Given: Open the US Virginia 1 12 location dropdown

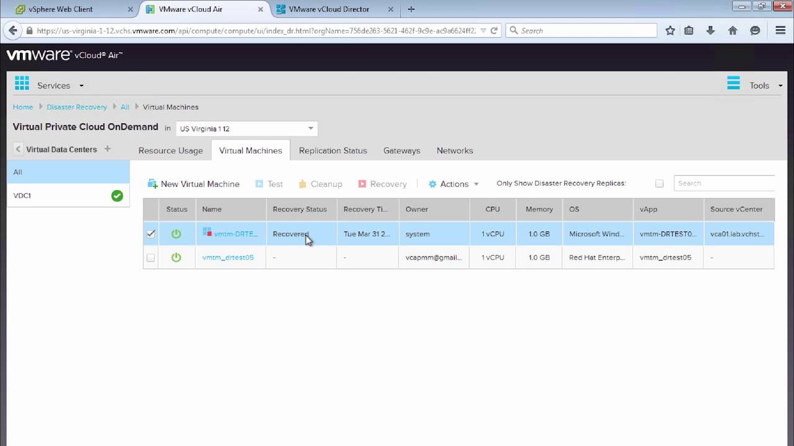Looking at the screenshot, I should click(x=246, y=129).
